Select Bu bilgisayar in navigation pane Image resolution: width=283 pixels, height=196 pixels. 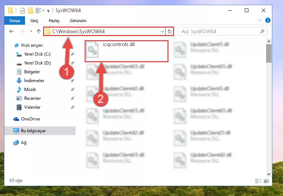click(40, 131)
